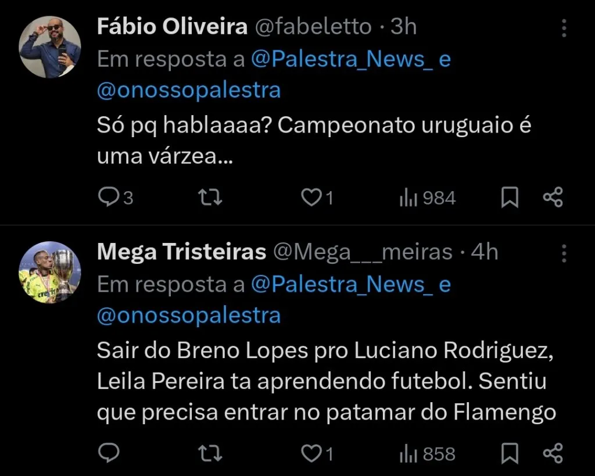595x476 pixels.
Task: Bookmark Fábio Oliveira's tweet
Action: pos(510,197)
